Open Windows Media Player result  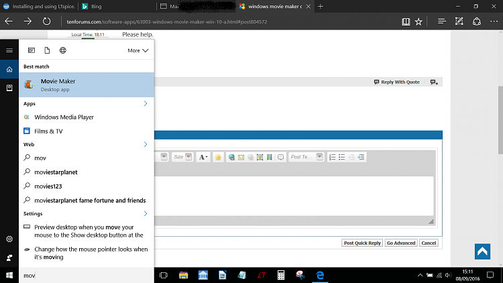click(87, 117)
